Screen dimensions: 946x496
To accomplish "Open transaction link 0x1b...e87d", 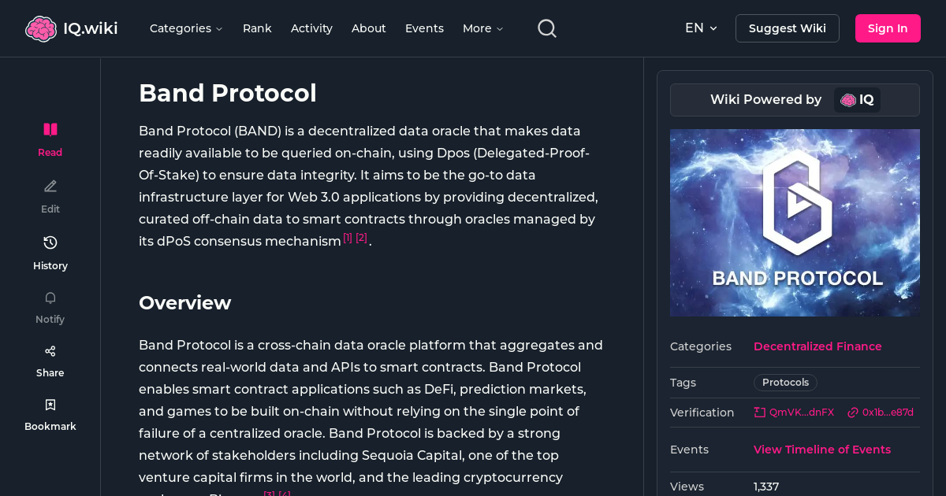I will pyautogui.click(x=879, y=412).
